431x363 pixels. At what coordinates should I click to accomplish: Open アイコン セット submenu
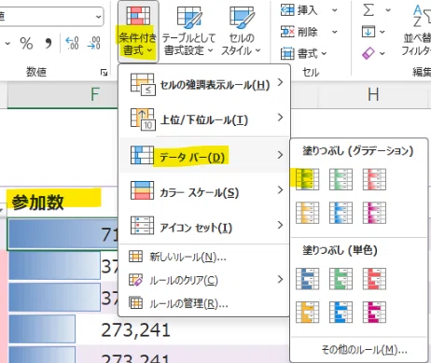[x=204, y=226]
